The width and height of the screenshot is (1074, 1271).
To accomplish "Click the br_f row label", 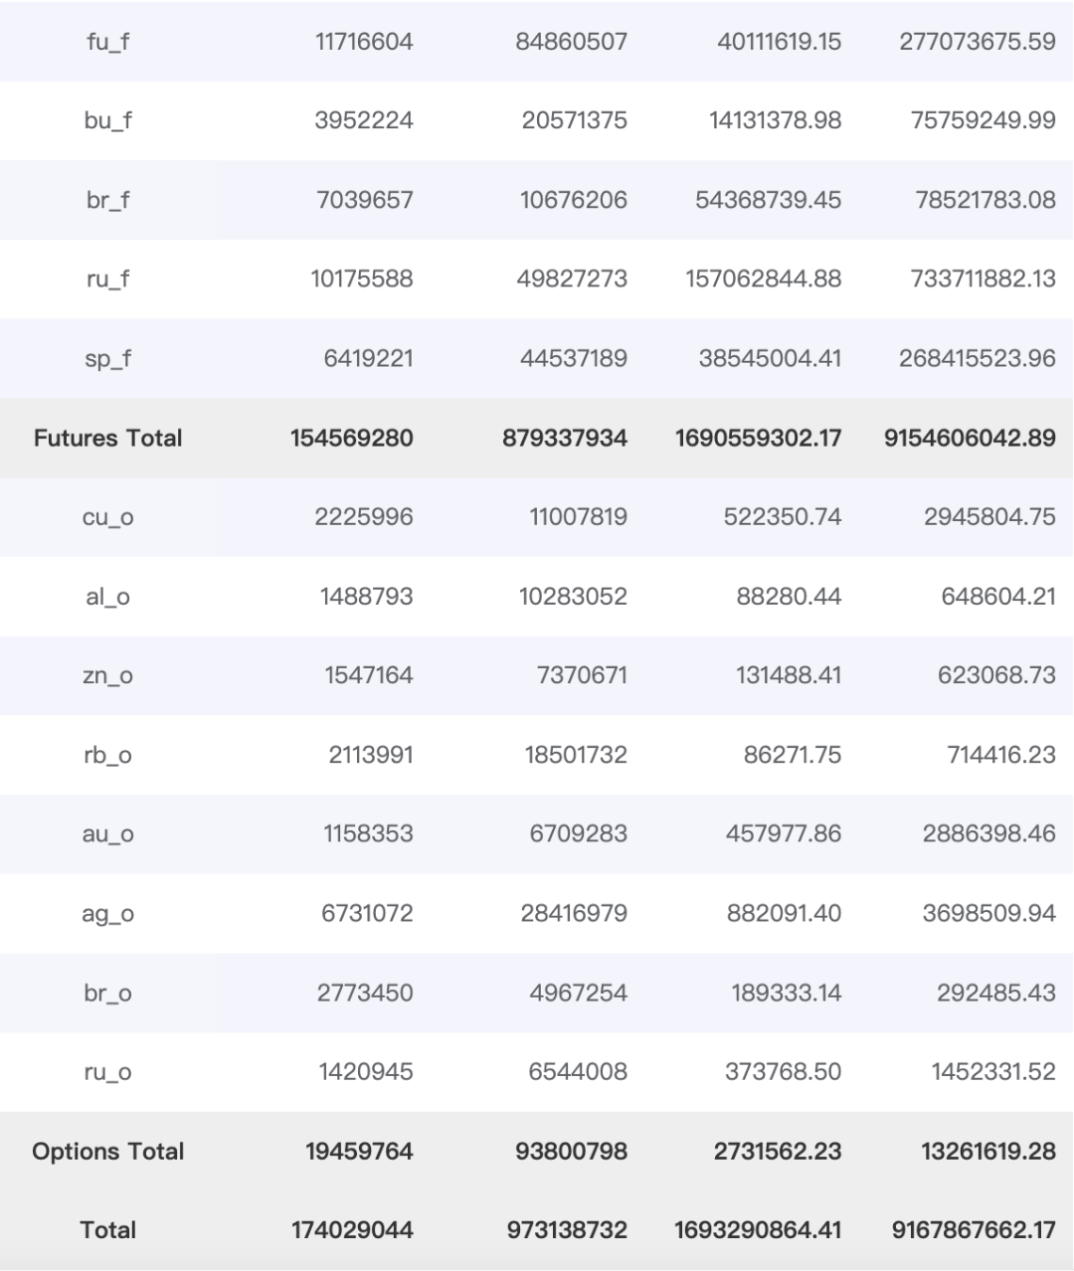I will [x=107, y=200].
